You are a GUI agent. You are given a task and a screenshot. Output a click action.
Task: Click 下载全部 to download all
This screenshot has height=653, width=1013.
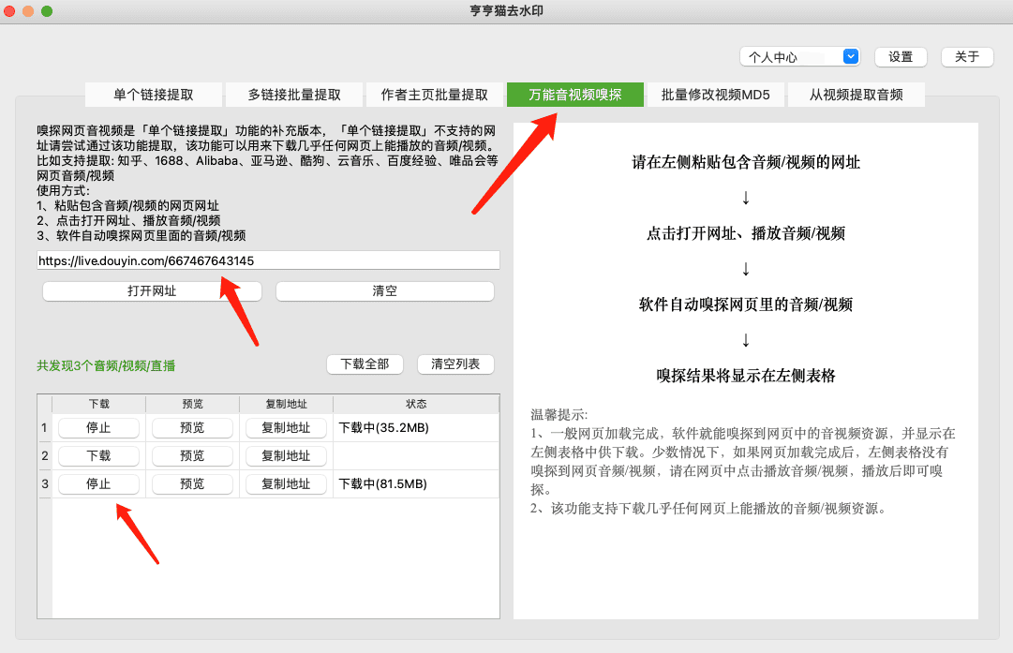[x=365, y=364]
